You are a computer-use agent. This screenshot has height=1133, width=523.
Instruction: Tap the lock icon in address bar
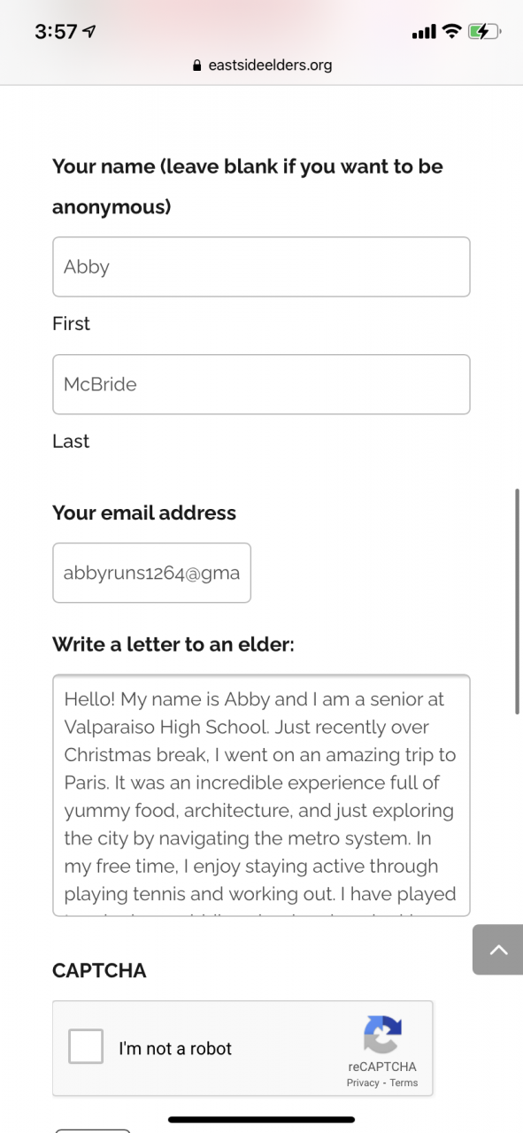coord(197,66)
